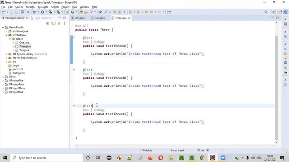Click the Debug bug icon in toolbar
The image size is (289, 162).
tap(34, 12)
